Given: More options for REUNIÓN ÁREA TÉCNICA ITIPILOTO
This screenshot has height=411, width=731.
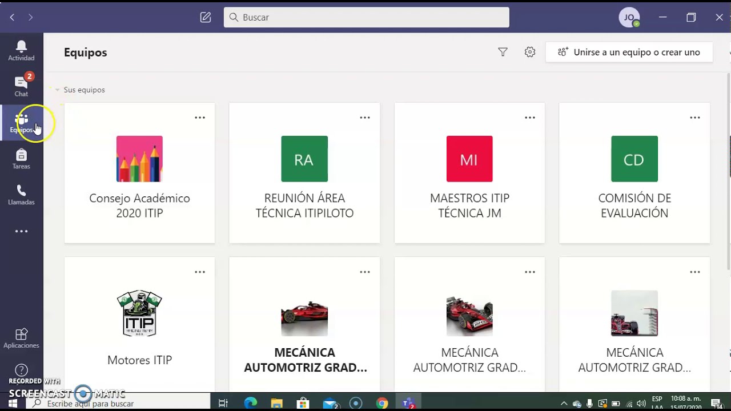Looking at the screenshot, I should [365, 118].
